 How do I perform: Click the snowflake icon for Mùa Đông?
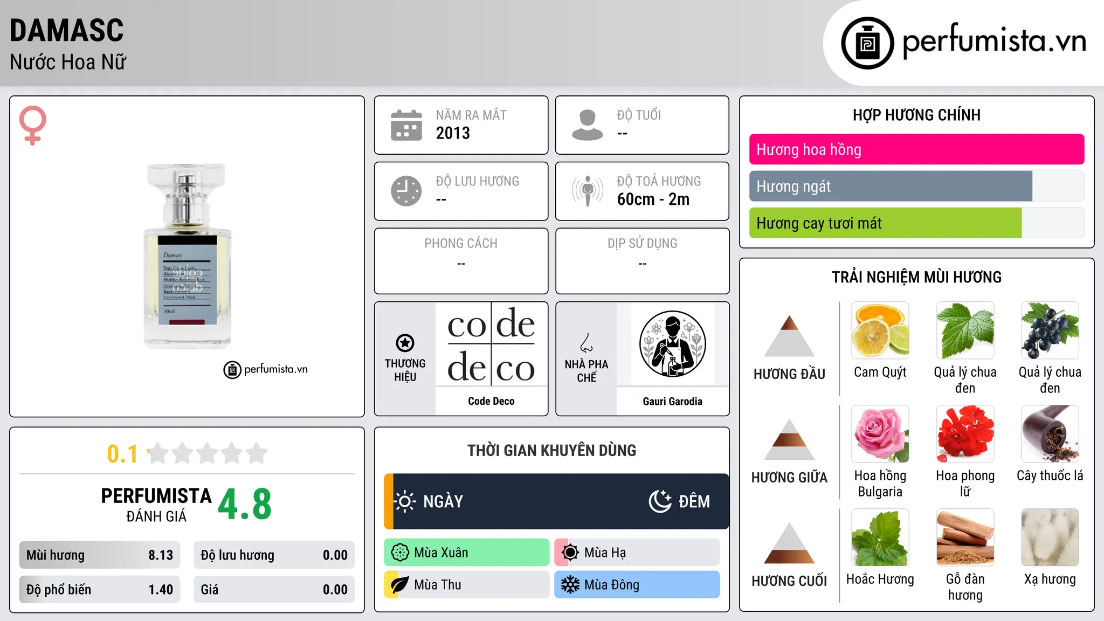click(570, 585)
